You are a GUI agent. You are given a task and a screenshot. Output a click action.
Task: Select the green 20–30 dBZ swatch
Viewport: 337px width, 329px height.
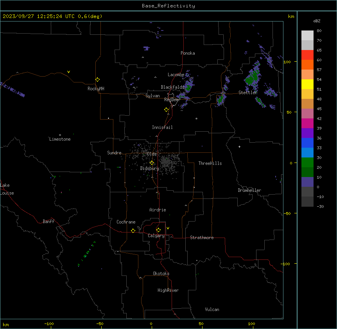[307, 163]
